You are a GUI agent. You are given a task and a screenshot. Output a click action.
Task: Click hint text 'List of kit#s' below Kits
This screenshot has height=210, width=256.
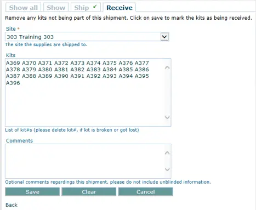(x=72, y=130)
